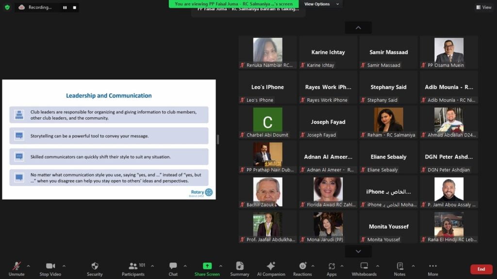Screen dimensions: 497x279
Task: Click the divider handle beside the shared slide
Action: pyautogui.click(x=218, y=139)
